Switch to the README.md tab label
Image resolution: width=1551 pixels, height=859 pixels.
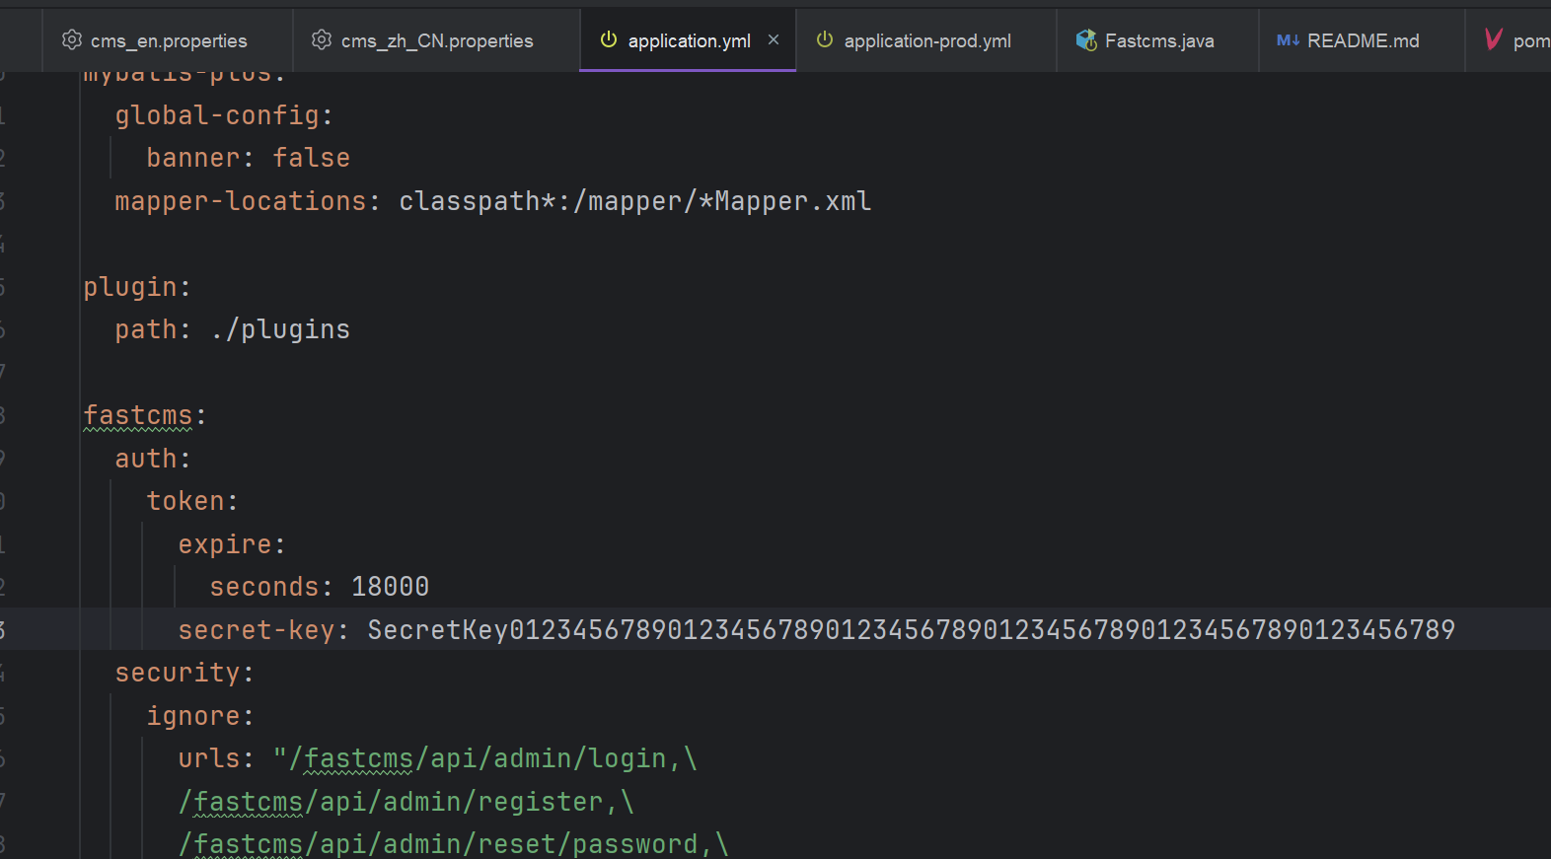pos(1363,40)
